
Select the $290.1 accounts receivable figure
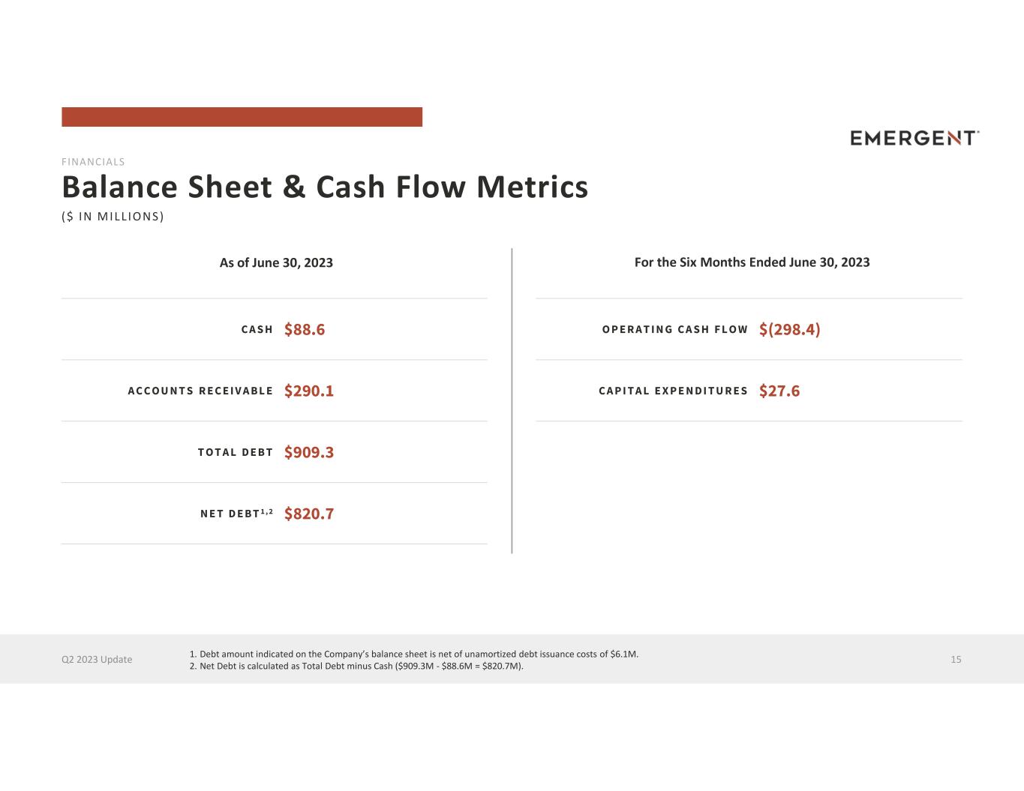[309, 391]
